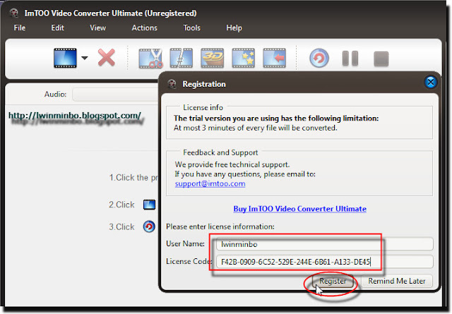This screenshot has height=314, width=452.
Task: Open the File menu
Action: [x=20, y=28]
